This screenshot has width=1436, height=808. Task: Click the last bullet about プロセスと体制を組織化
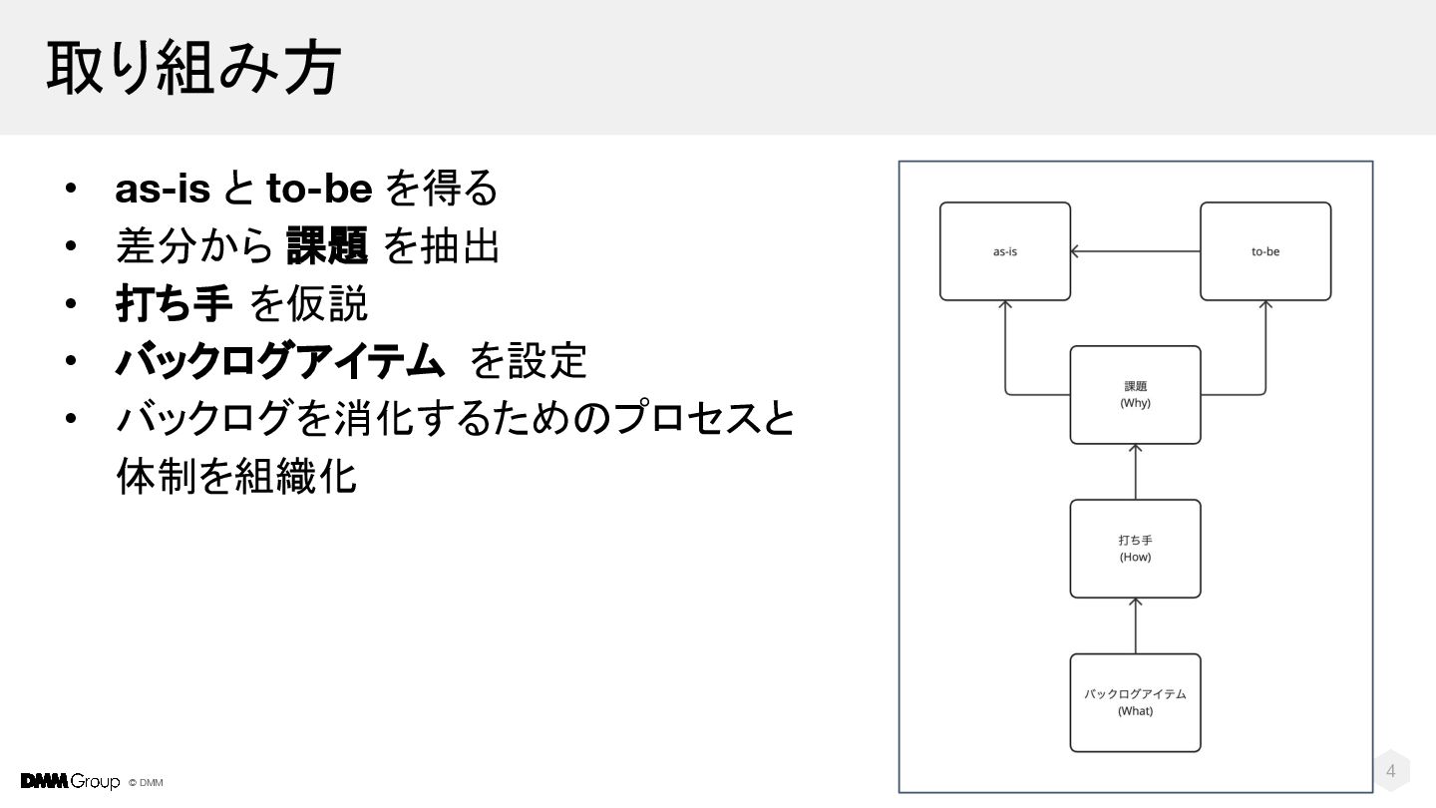pyautogui.click(x=455, y=447)
